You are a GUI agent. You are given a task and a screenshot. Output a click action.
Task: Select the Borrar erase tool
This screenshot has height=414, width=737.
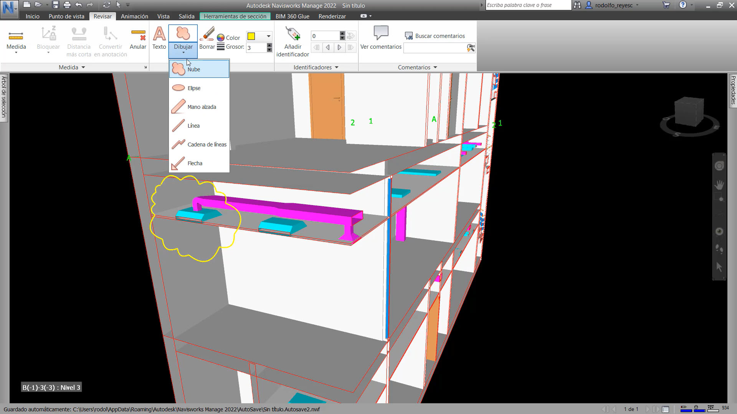pos(207,38)
